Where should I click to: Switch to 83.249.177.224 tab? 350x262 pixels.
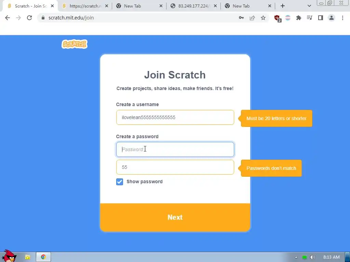[x=193, y=6]
